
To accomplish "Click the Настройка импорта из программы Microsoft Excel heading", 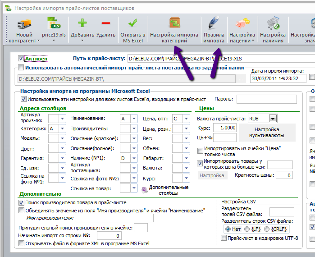I will (85, 91).
